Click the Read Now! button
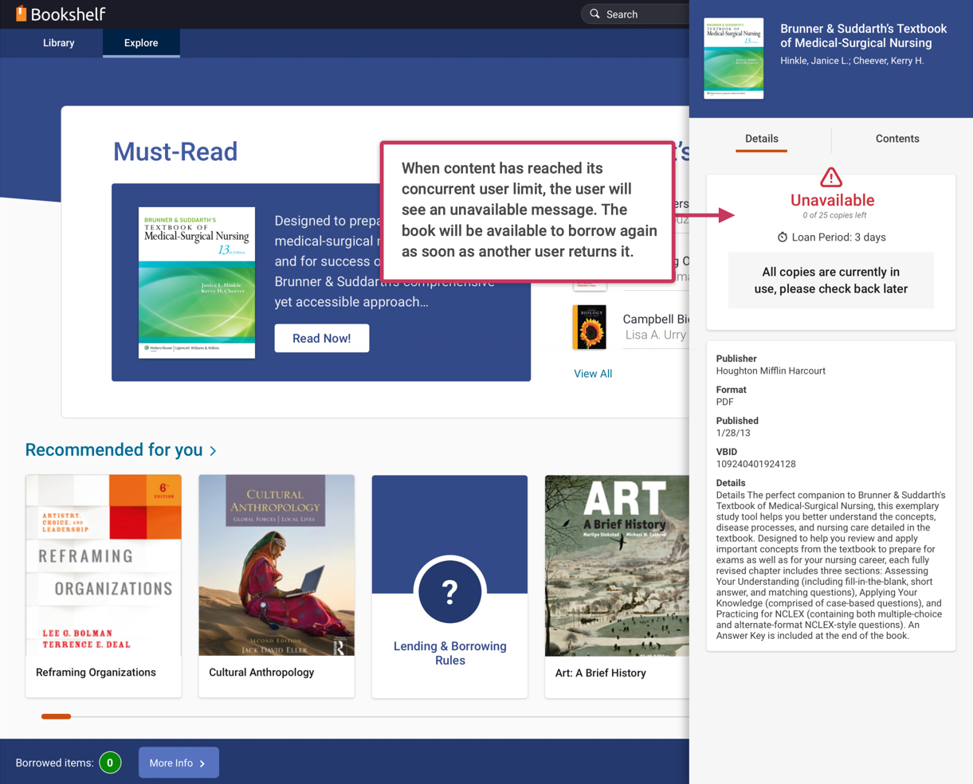Viewport: 973px width, 784px height. click(322, 338)
